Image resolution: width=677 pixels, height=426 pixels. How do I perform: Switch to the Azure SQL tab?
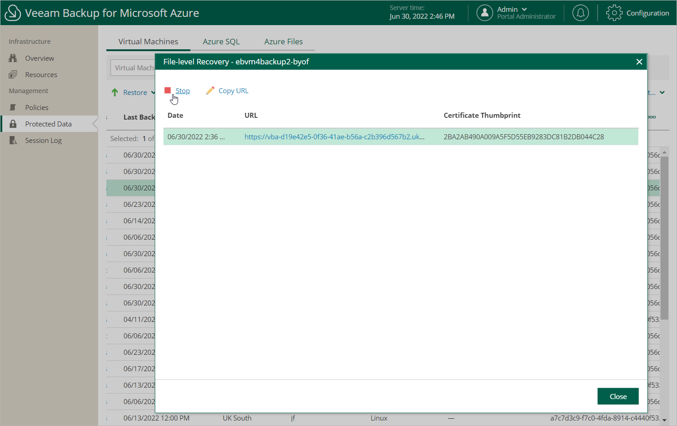click(x=221, y=42)
